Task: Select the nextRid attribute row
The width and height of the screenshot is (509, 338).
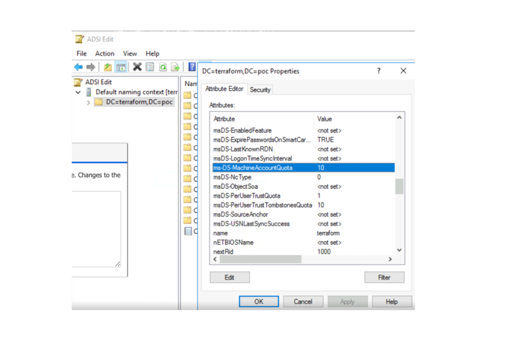Action: pos(304,252)
